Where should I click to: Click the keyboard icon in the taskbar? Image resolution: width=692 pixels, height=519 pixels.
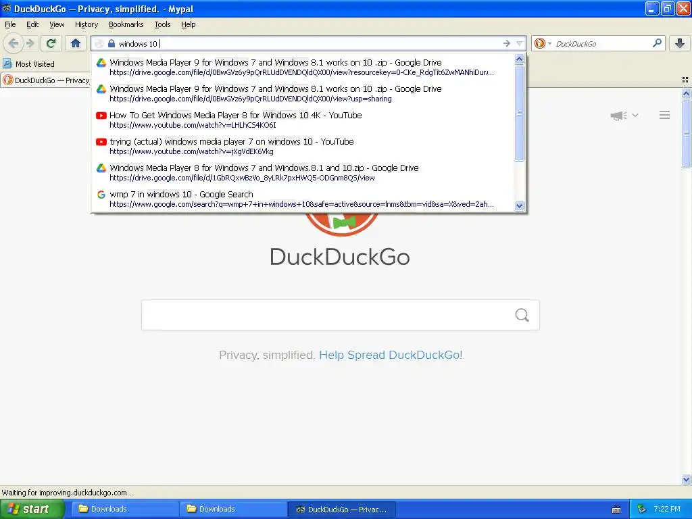coord(616,510)
